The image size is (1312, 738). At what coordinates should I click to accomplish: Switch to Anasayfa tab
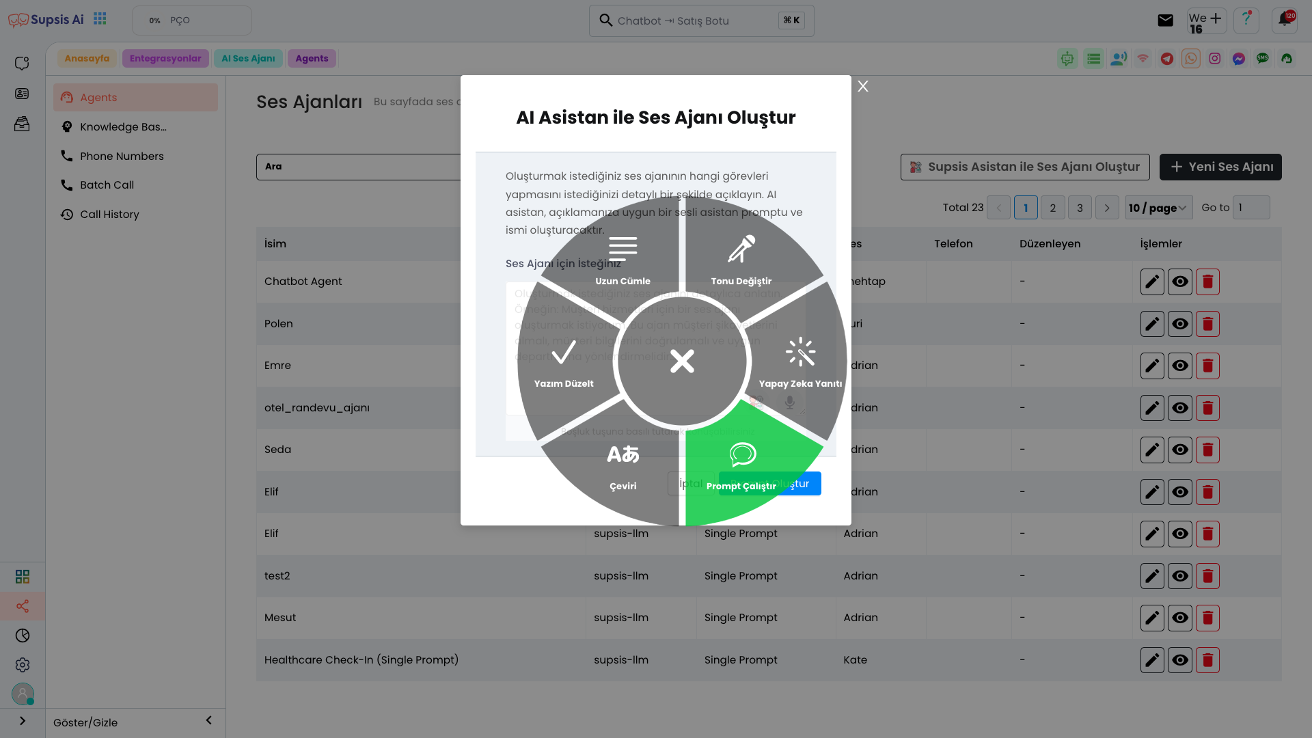click(x=87, y=59)
